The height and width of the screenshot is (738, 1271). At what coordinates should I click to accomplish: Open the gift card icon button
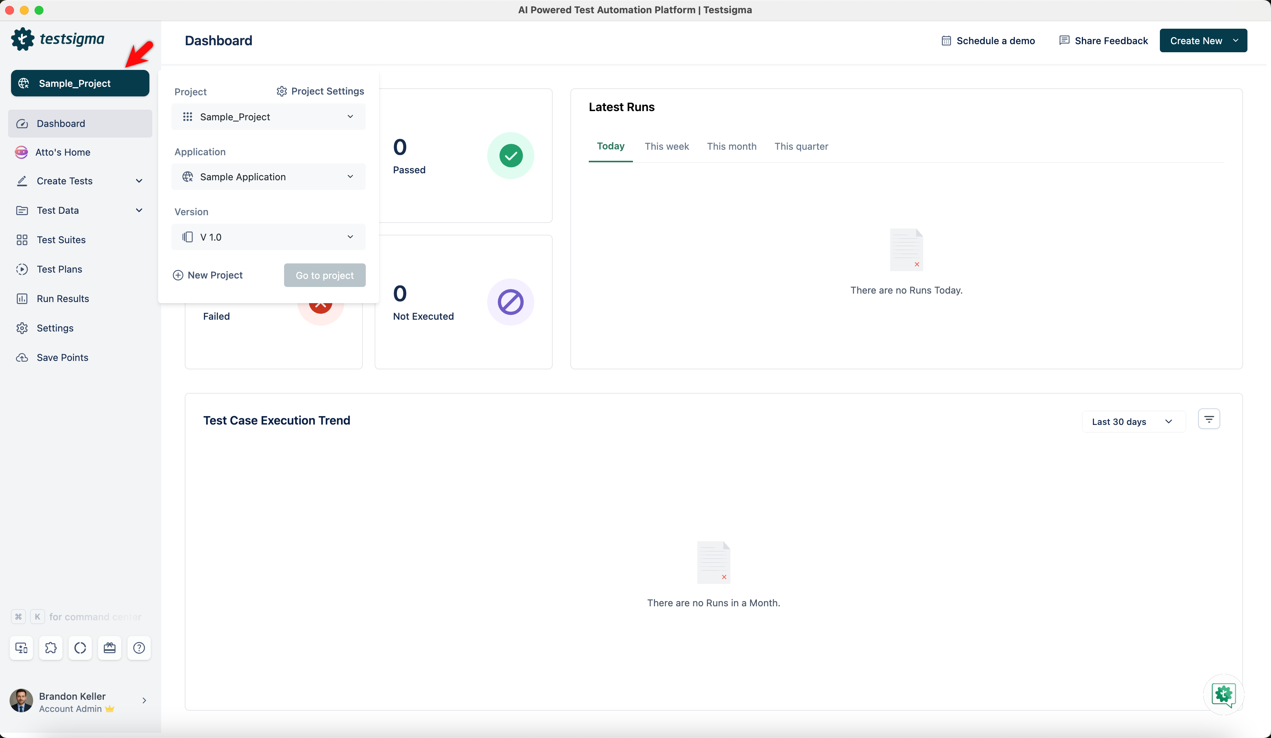pos(109,648)
